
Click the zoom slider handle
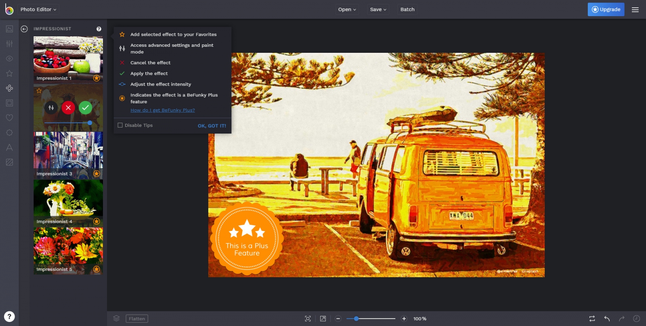click(x=356, y=318)
